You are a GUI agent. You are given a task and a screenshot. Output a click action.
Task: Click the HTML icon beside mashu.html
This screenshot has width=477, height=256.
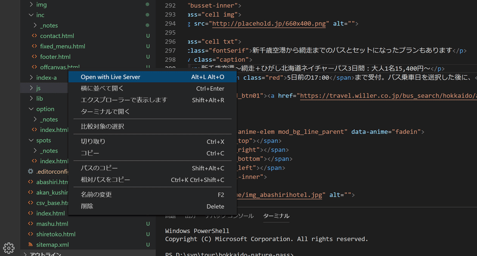pyautogui.click(x=31, y=224)
